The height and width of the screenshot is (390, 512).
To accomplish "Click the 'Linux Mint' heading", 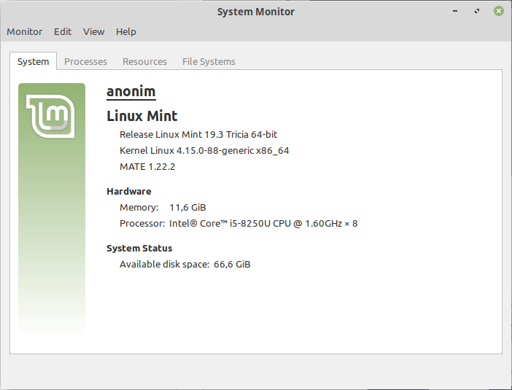I will pyautogui.click(x=142, y=116).
